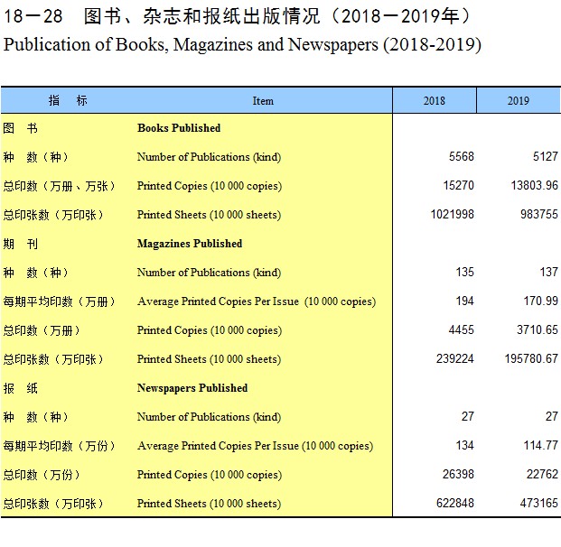Select cell with value 622848
This screenshot has height=547, width=561.
[x=455, y=504]
